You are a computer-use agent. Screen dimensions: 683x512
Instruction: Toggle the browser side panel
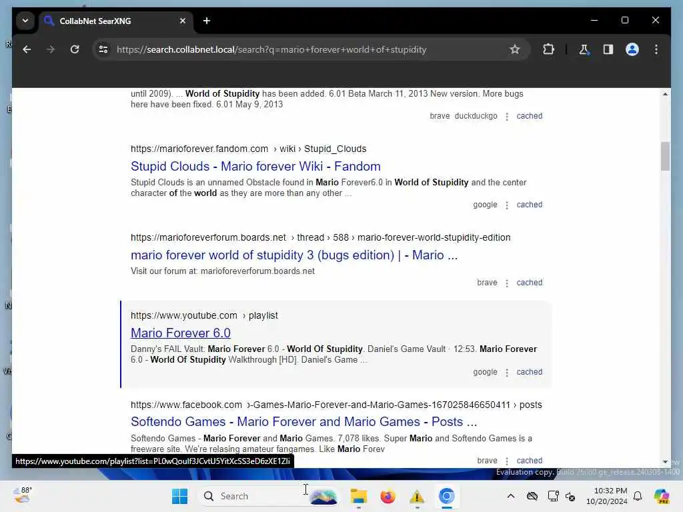(x=608, y=49)
